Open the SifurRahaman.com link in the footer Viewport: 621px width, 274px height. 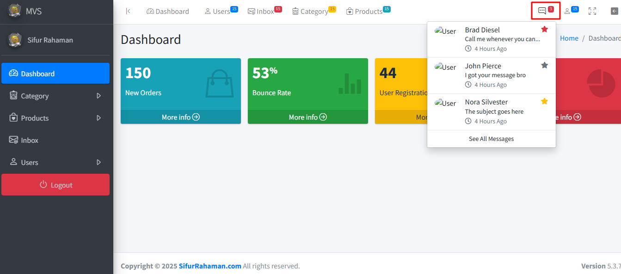(209, 266)
